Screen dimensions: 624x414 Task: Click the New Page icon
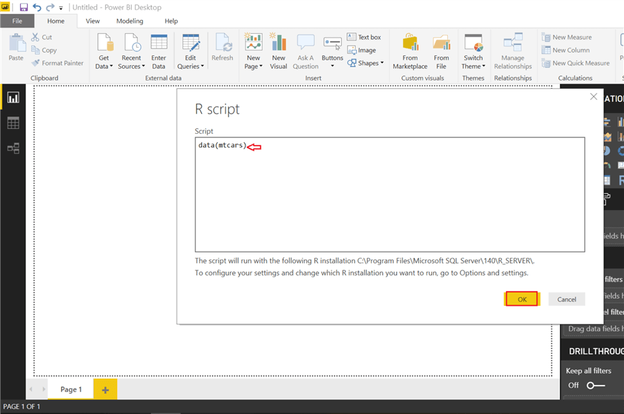tap(254, 43)
